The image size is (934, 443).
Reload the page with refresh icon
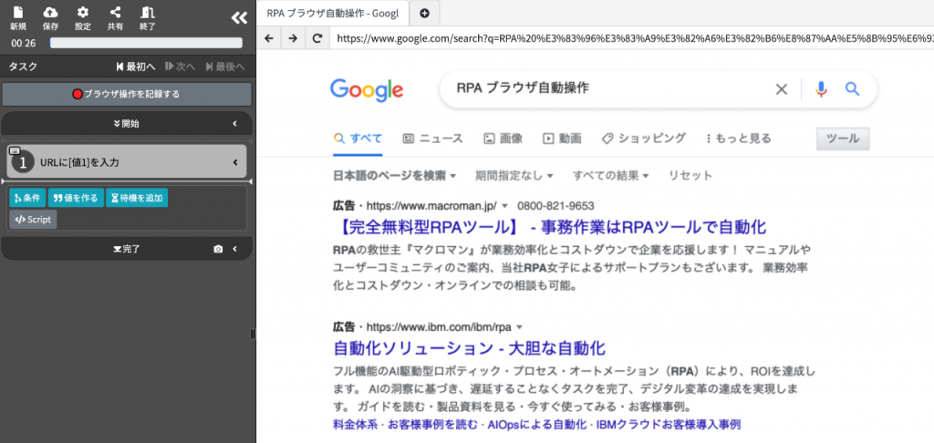point(317,38)
